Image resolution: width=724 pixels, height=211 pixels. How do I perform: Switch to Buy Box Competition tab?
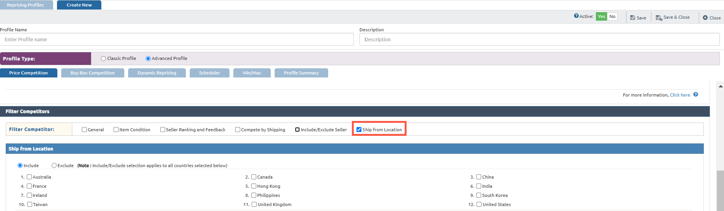93,73
